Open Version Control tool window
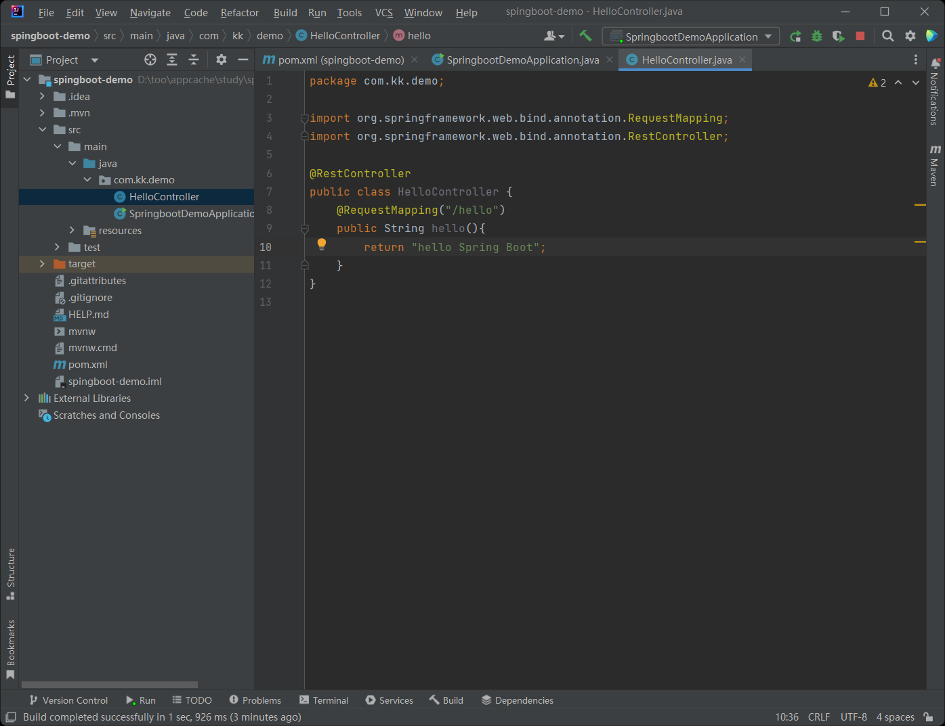Viewport: 945px width, 726px height. point(68,700)
